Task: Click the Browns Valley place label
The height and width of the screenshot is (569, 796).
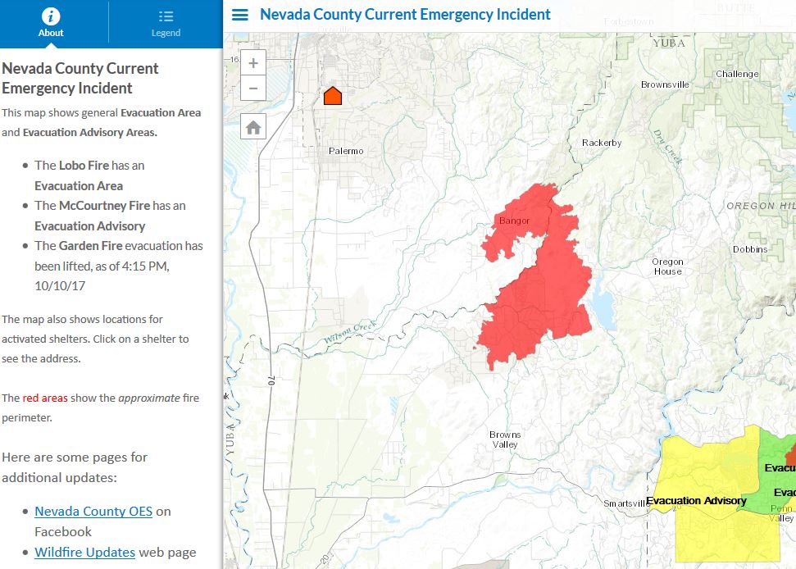Action: 504,439
